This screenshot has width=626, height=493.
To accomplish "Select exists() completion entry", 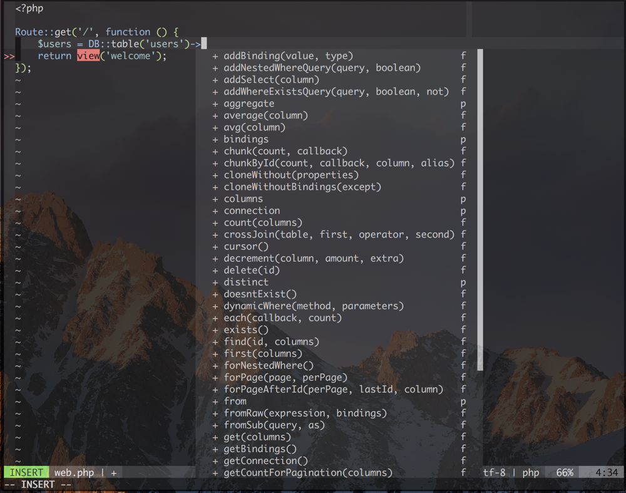I will 339,330.
